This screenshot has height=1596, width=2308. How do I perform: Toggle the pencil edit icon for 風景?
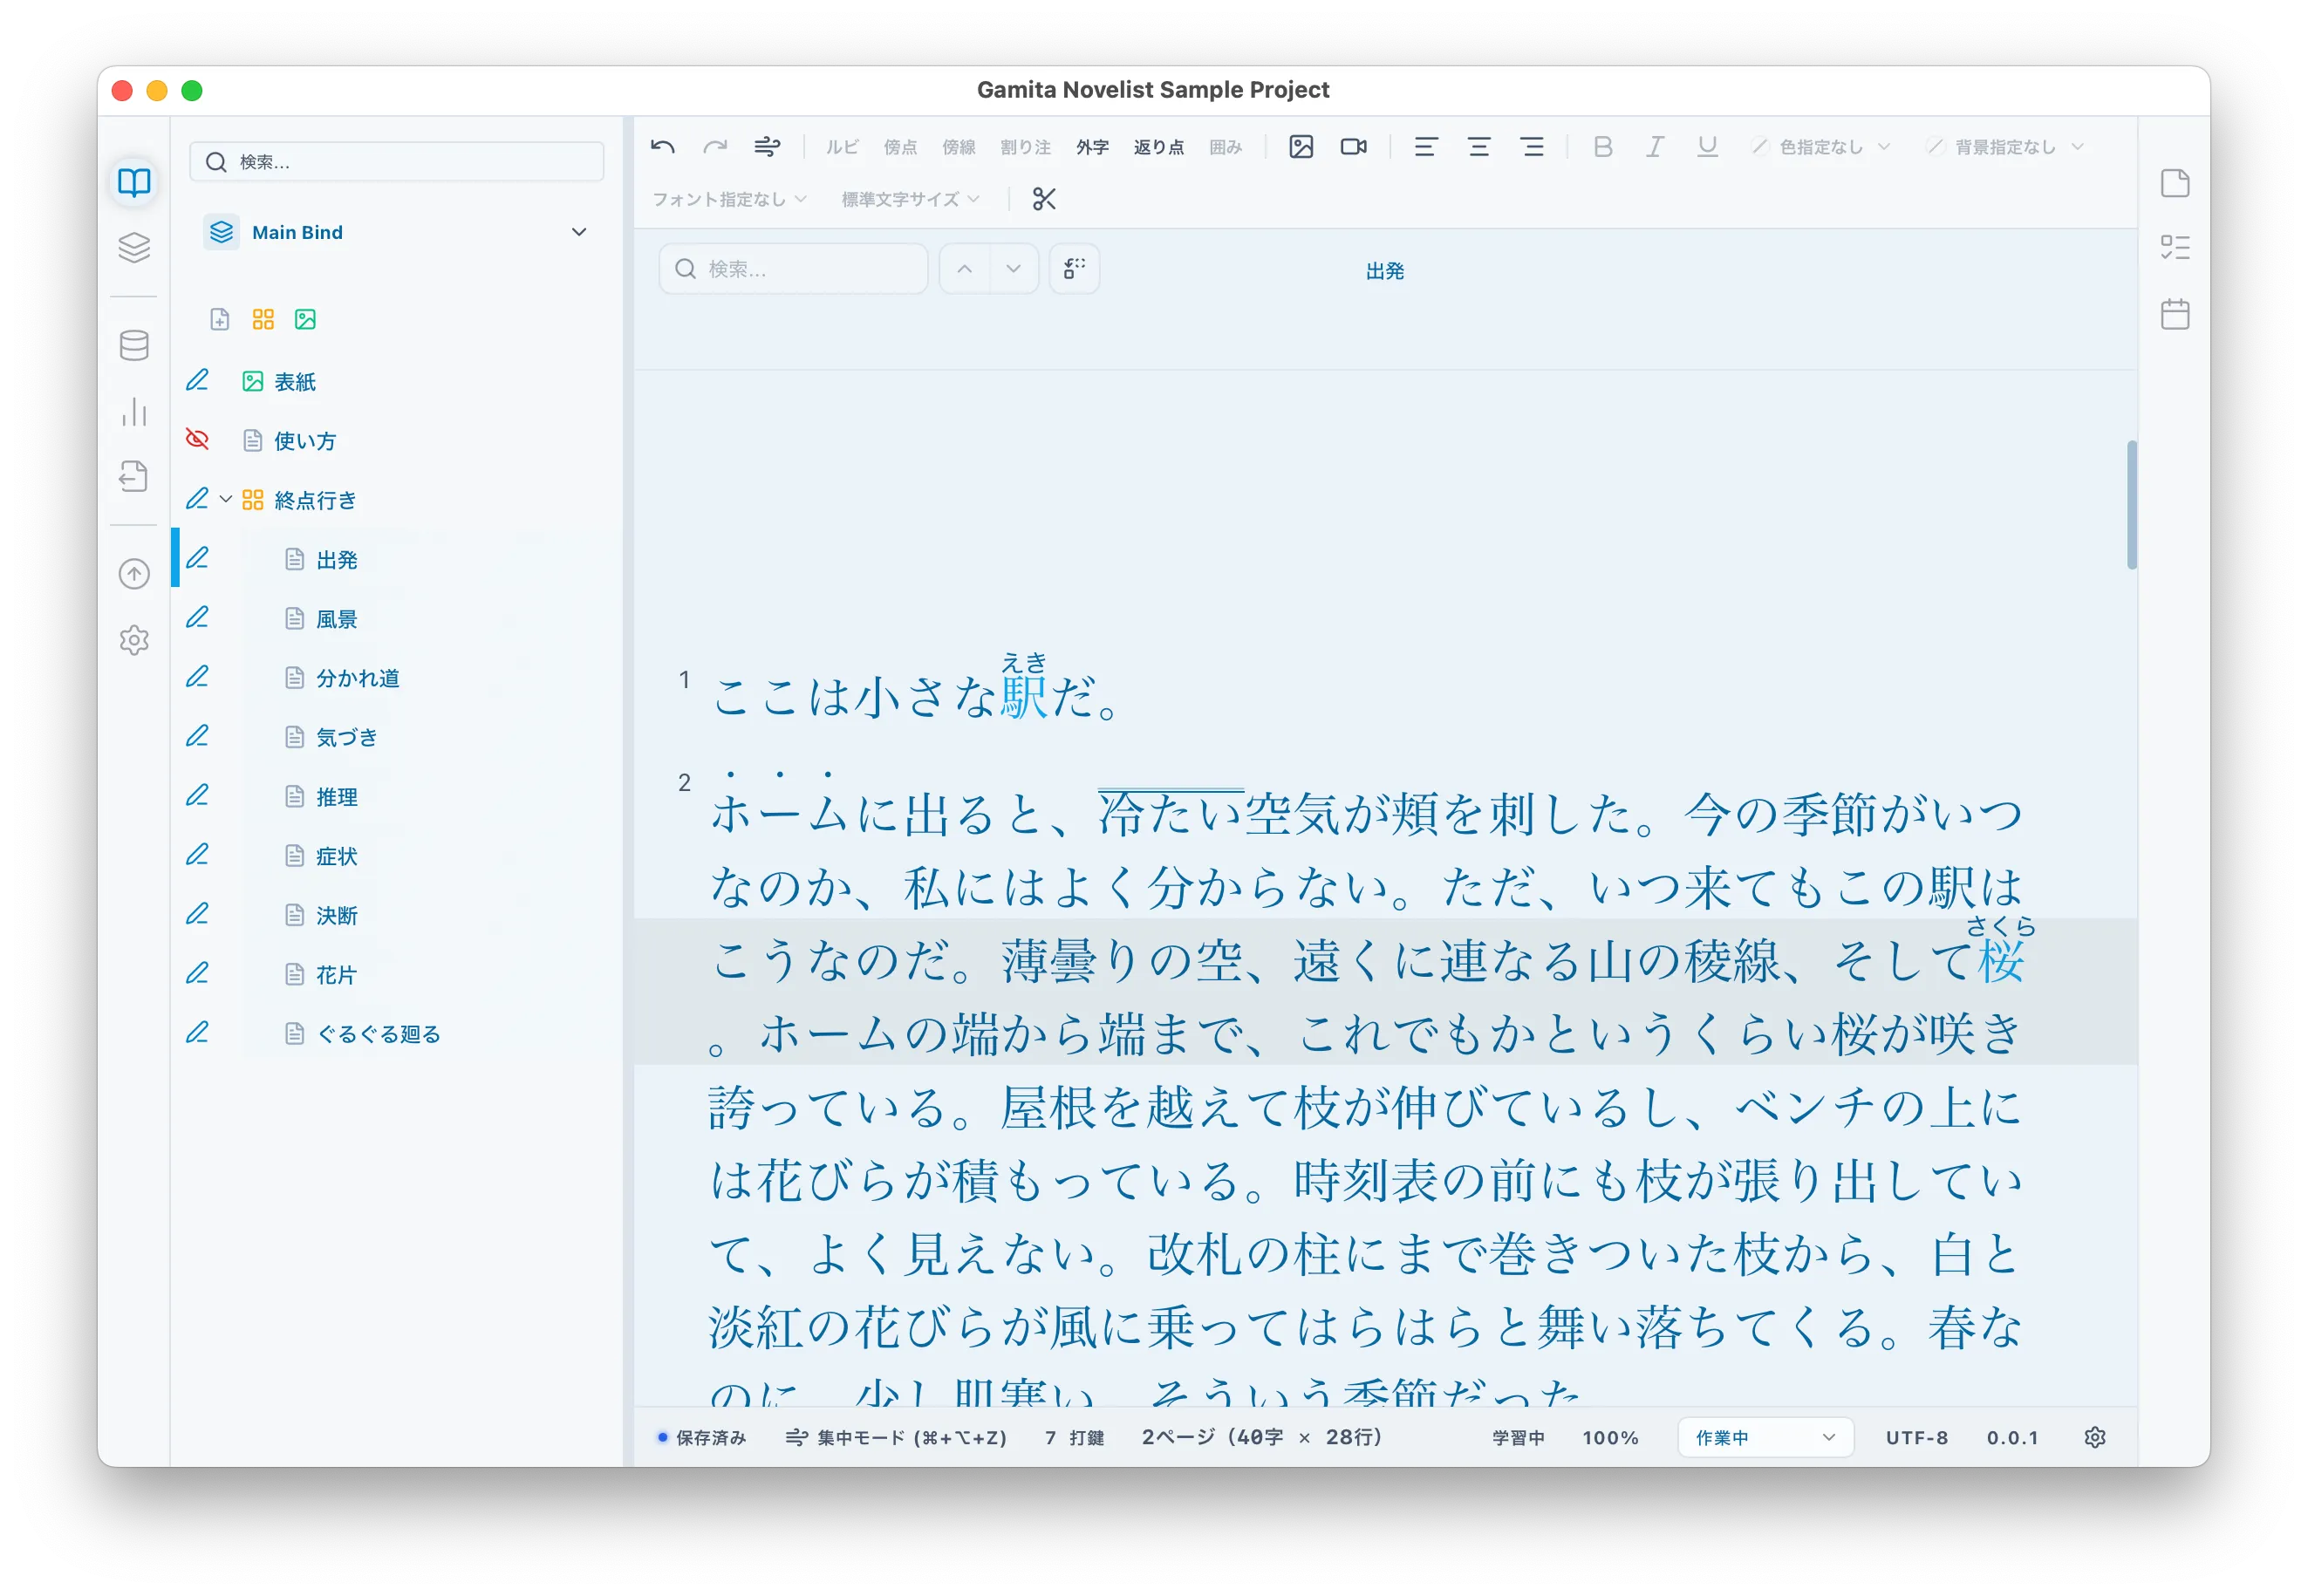[x=198, y=618]
